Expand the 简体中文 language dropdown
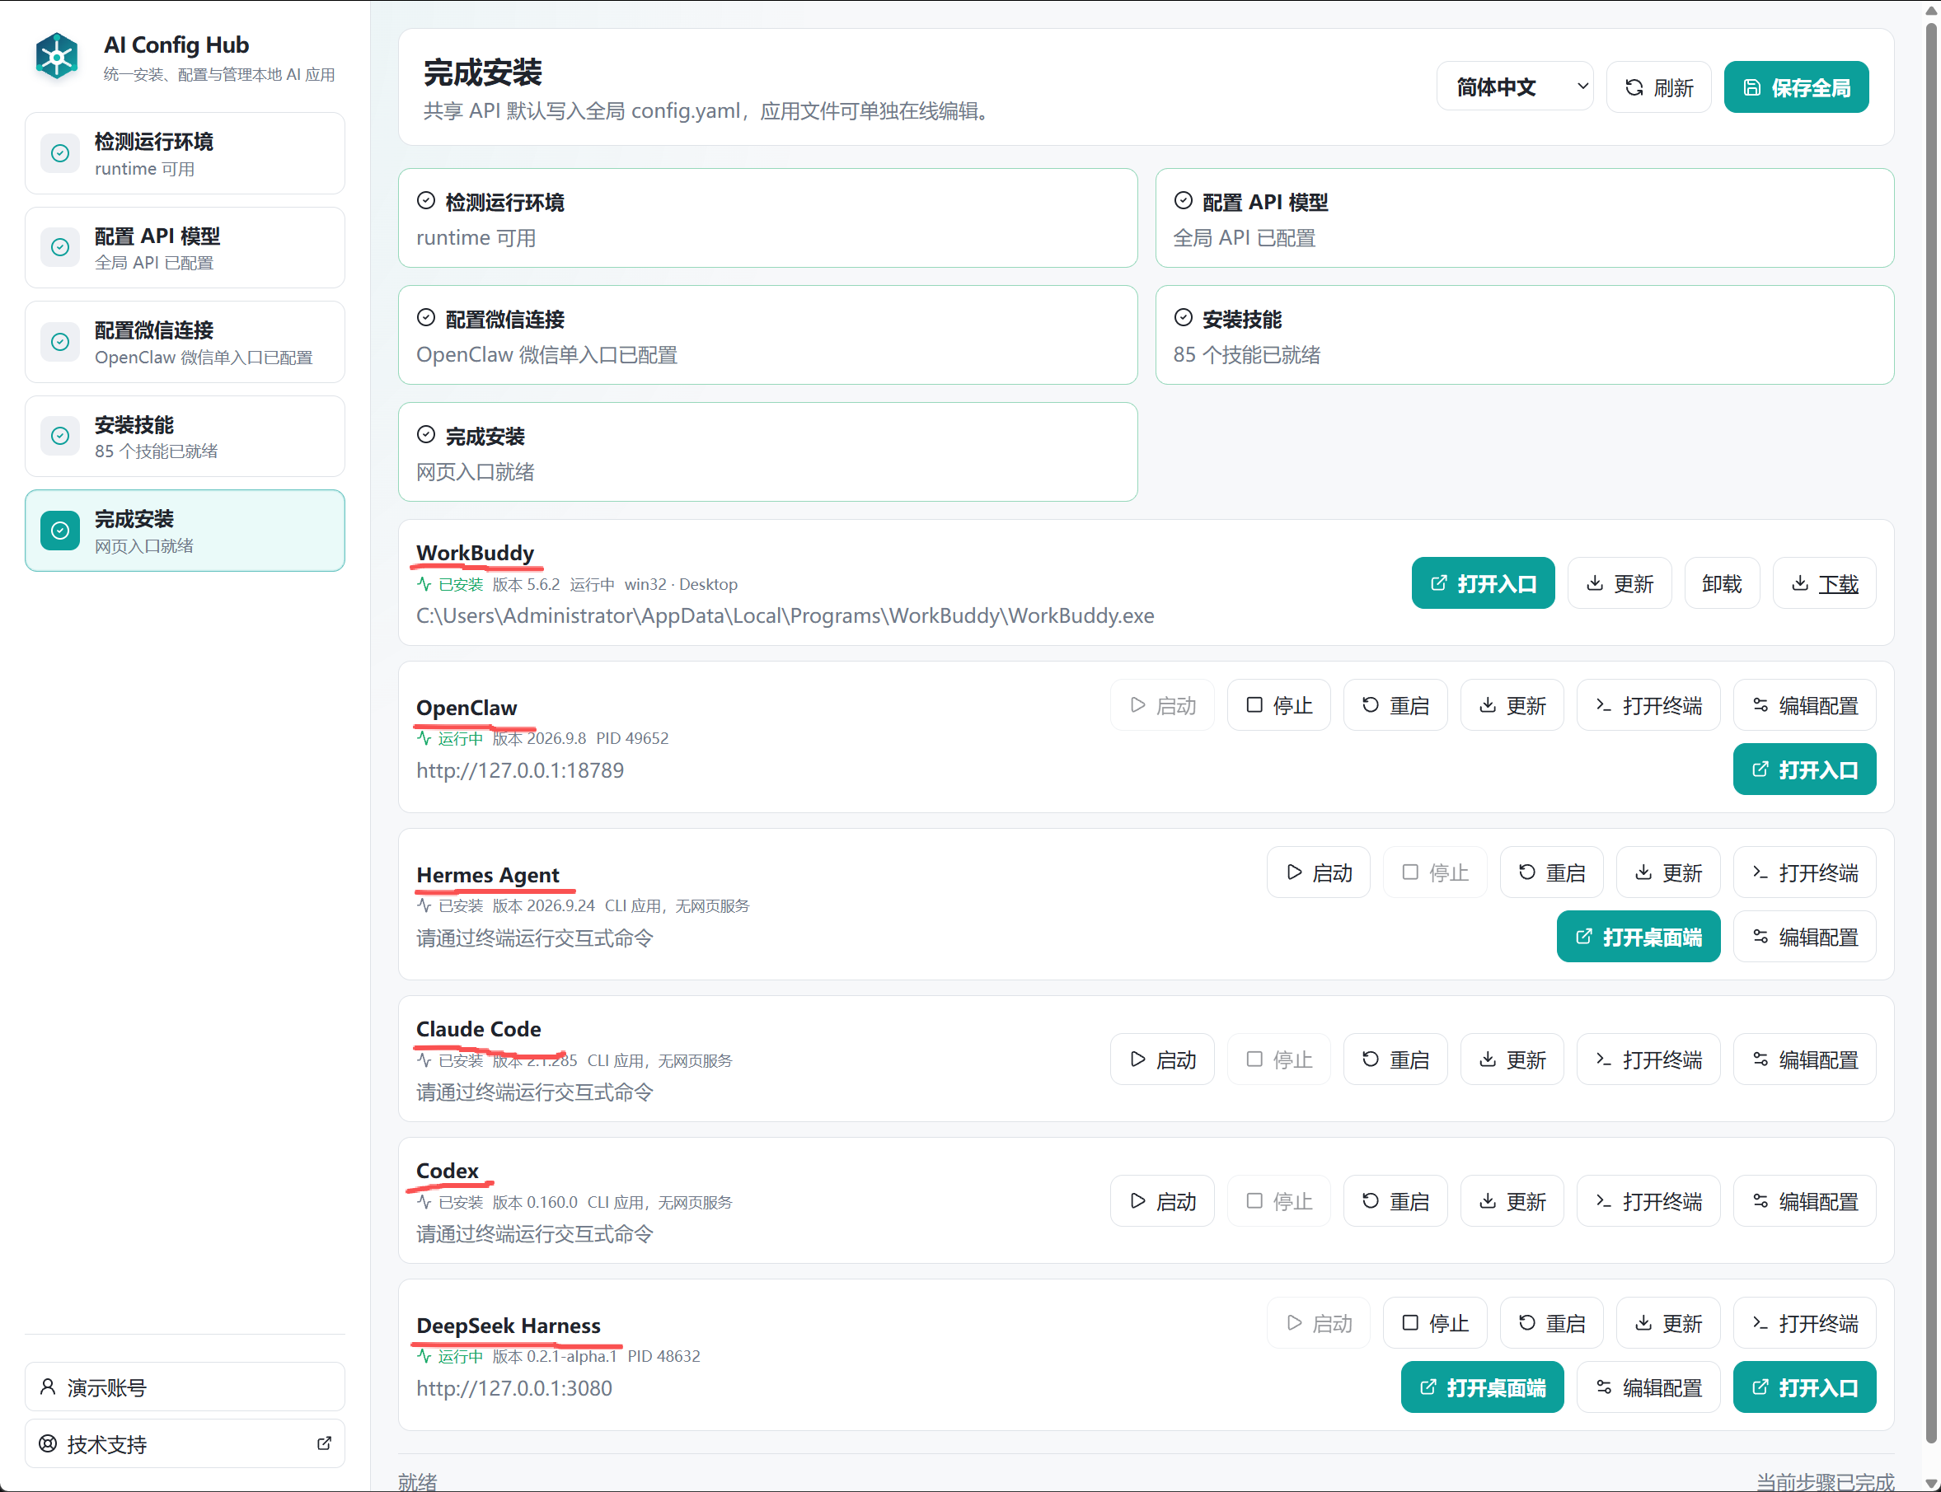The width and height of the screenshot is (1941, 1492). click(x=1515, y=87)
